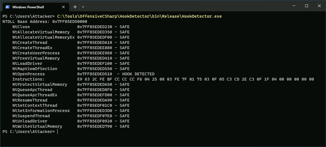Image resolution: width=326 pixels, height=147 pixels.
Task: Maximize the terminal window
Action: 307,6
